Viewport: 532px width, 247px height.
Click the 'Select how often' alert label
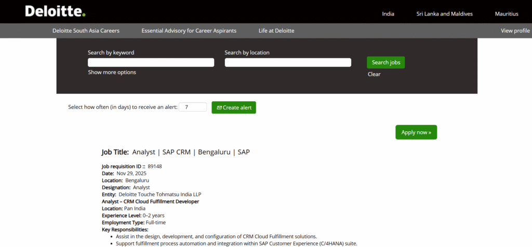123,107
